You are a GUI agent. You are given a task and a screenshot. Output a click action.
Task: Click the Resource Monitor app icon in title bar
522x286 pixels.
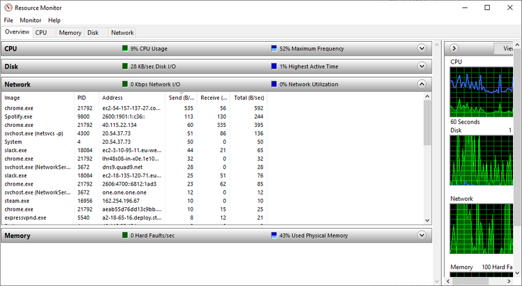pyautogui.click(x=8, y=8)
